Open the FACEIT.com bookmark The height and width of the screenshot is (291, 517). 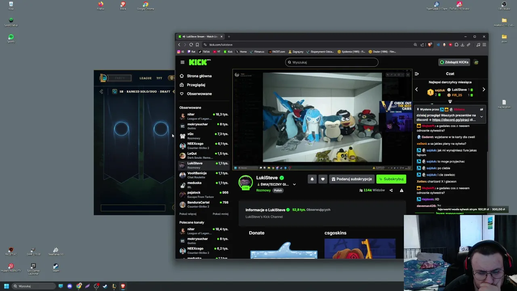(277, 52)
